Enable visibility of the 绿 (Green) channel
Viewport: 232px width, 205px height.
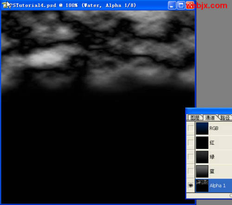click(191, 157)
